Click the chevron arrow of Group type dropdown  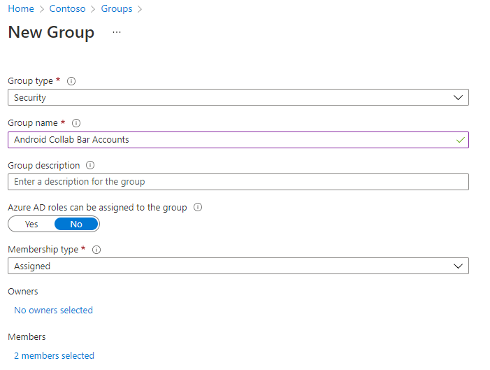458,98
